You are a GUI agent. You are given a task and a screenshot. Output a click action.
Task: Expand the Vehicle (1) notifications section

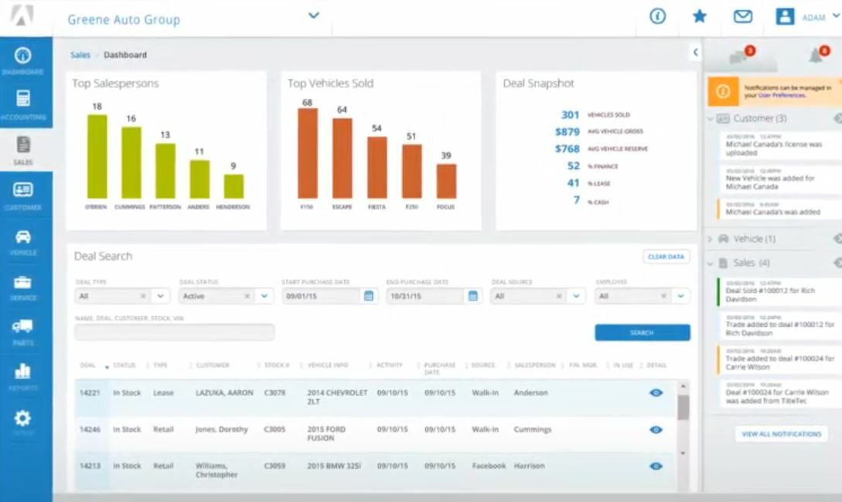click(x=742, y=239)
